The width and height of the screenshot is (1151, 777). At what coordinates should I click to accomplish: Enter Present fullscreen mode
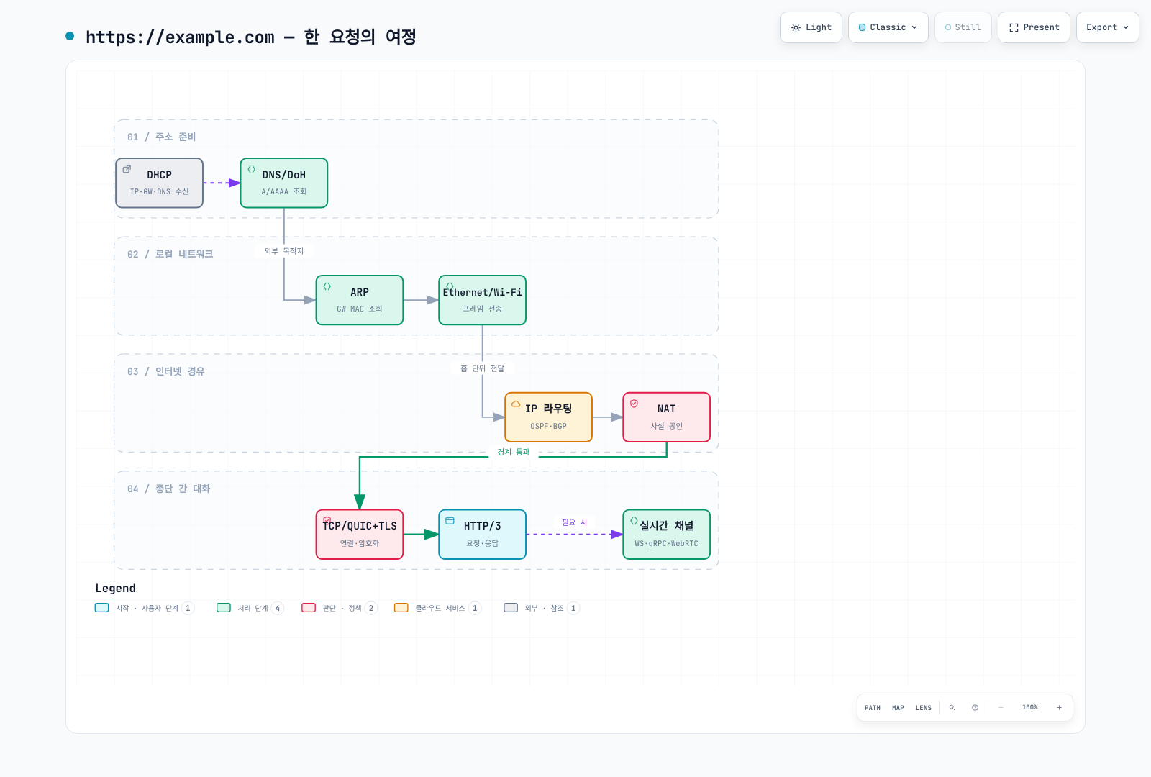(x=1034, y=27)
